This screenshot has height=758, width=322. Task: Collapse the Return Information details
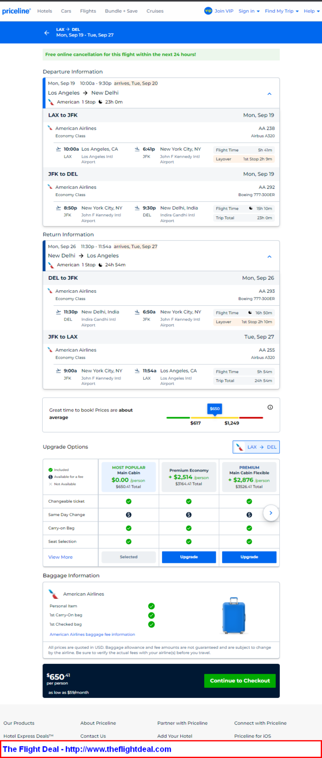pyautogui.click(x=269, y=257)
